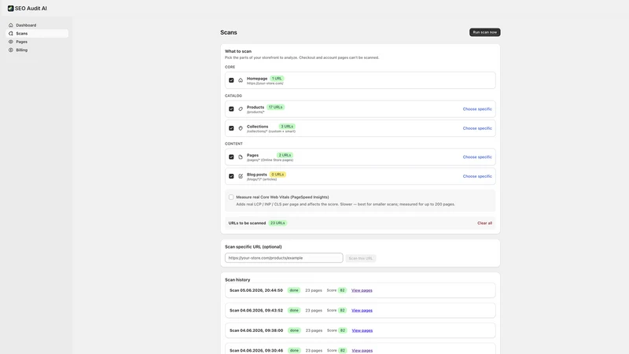Click the 2 URLs badge on Pages
Image resolution: width=629 pixels, height=354 pixels.
285,155
